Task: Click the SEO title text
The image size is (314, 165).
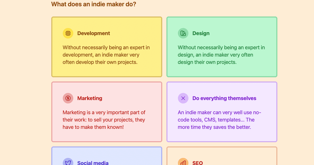Action: (x=198, y=163)
